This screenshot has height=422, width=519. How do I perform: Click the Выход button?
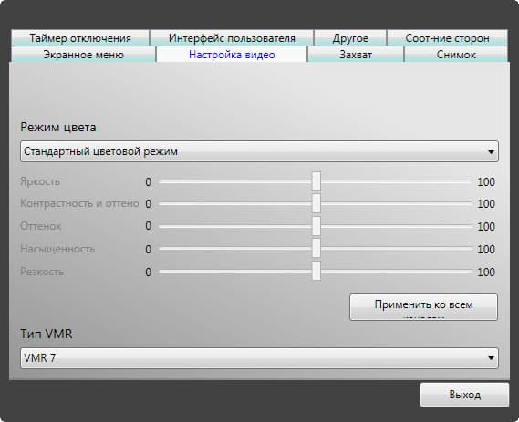click(464, 395)
